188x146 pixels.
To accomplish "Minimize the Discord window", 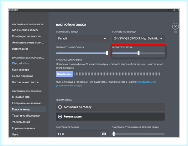I will [x=168, y=10].
